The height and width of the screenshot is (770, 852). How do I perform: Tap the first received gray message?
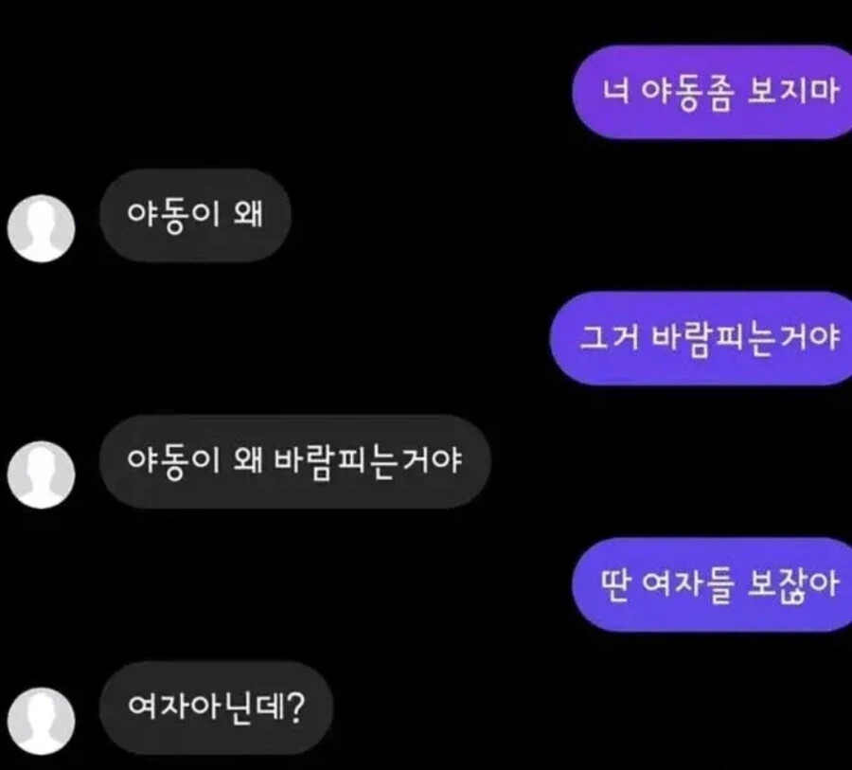(x=195, y=215)
